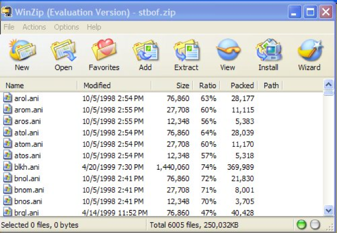Click the Install toolbar icon
This screenshot has width=337, height=233.
coord(268,54)
